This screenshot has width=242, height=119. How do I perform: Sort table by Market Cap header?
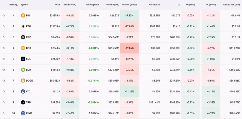(154, 5)
